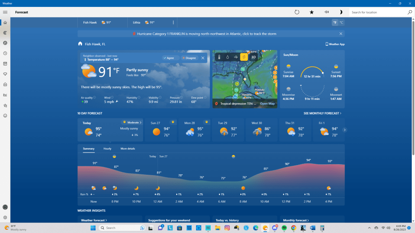The height and width of the screenshot is (233, 415).
Task: Select the wind map layer icon
Action: pyautogui.click(x=235, y=57)
